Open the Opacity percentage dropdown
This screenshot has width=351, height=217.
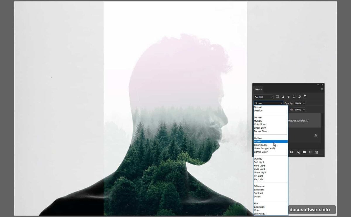[303, 103]
